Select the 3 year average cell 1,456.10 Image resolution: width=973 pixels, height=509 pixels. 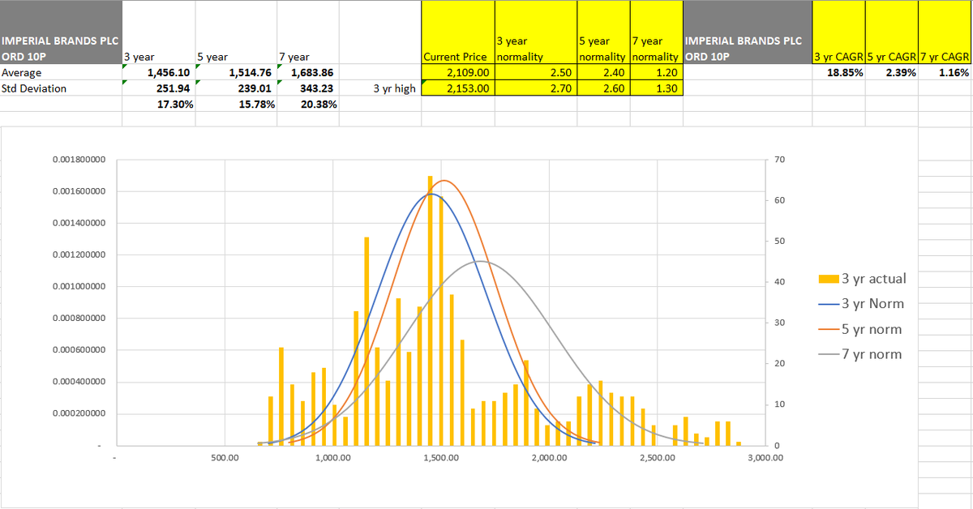(158, 73)
